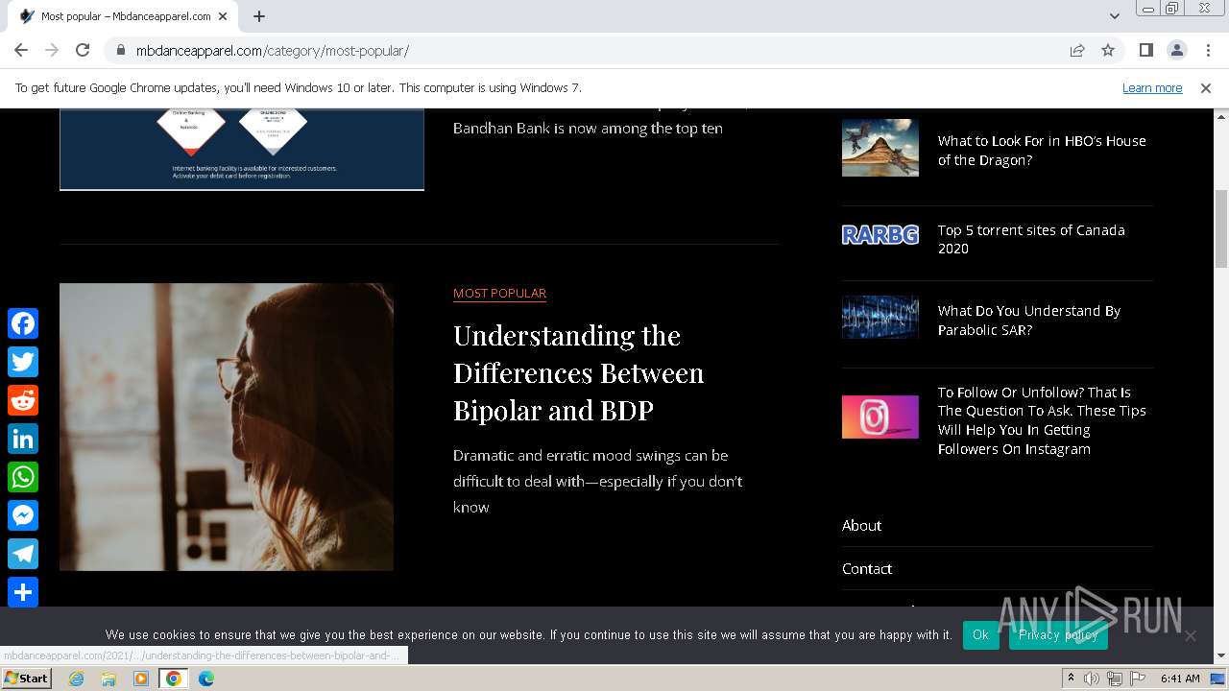Click the RARBG logo thumbnail
Viewport: 1229px width, 691px height.
point(880,234)
